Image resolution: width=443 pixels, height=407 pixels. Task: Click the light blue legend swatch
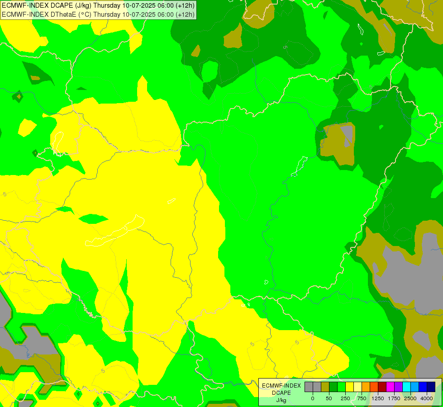(x=415, y=387)
